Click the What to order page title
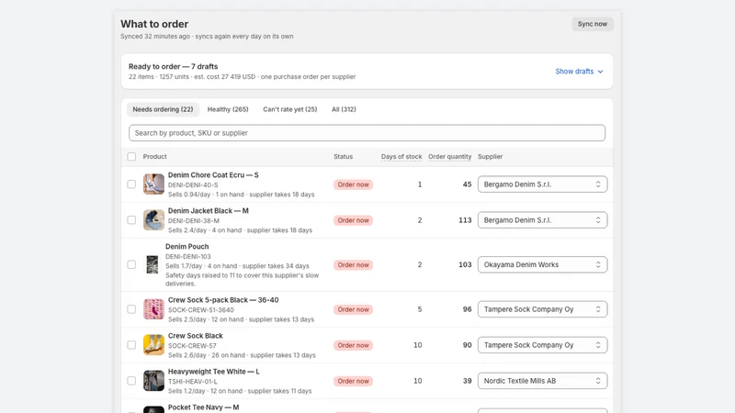 coord(154,24)
